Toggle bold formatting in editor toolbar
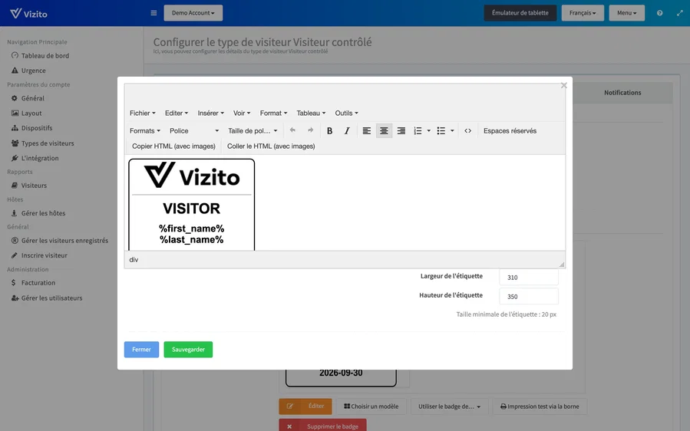This screenshot has width=690, height=431. point(329,130)
